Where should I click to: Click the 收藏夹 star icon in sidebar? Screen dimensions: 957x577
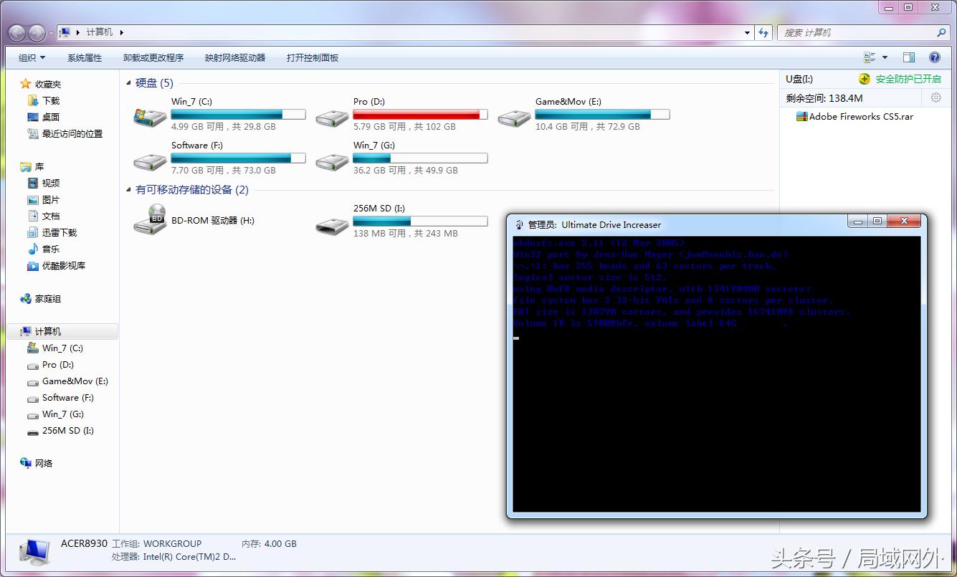[26, 84]
